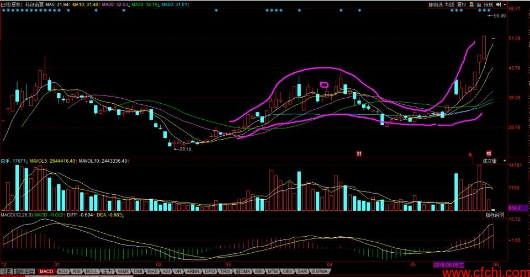Switch to the VR indicator tab
Screen dimensions: 530x277
click(178, 271)
